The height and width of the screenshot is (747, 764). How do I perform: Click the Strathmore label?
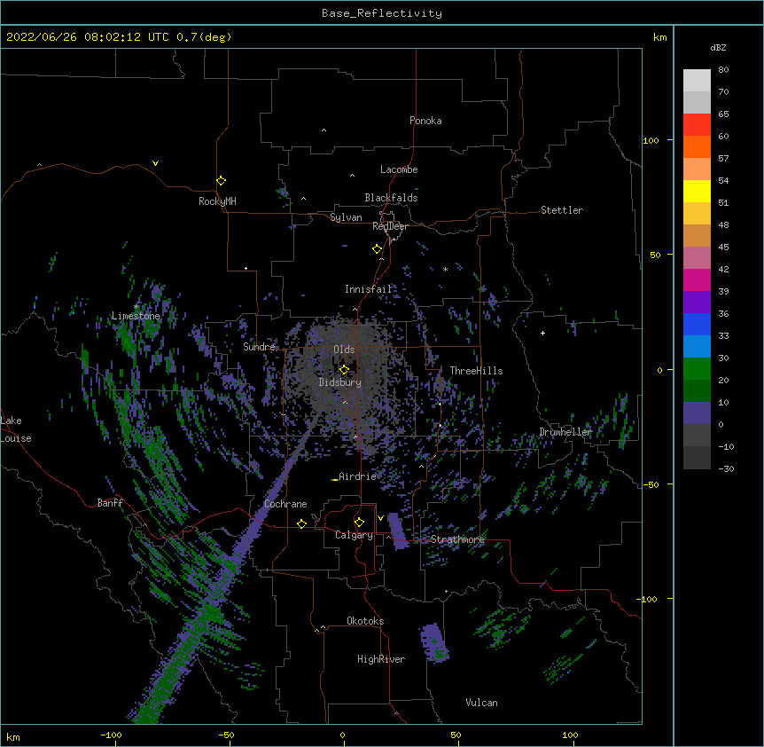coord(457,539)
